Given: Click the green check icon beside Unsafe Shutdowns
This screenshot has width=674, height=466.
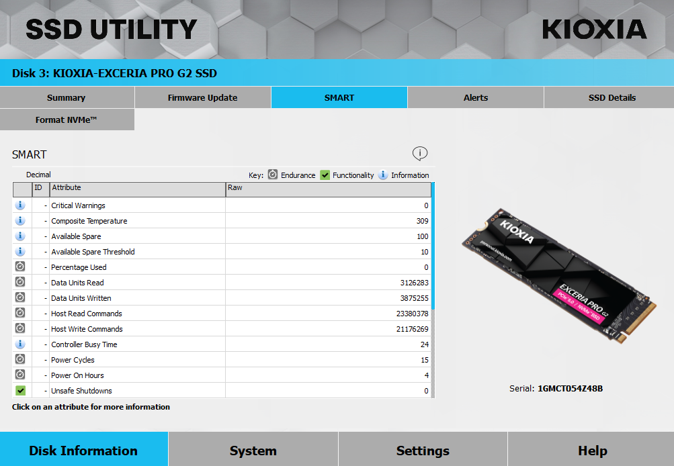Looking at the screenshot, I should (x=20, y=390).
